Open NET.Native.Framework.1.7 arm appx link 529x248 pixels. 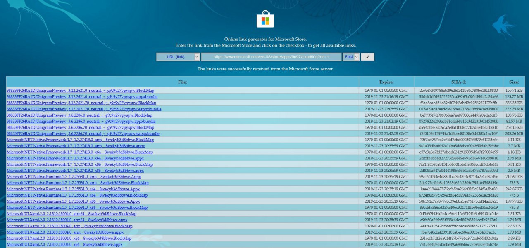76,146
